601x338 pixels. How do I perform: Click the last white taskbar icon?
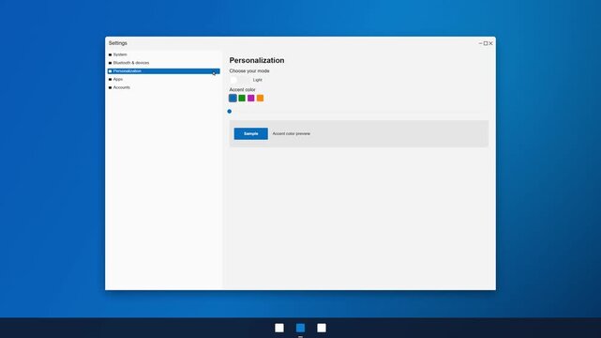[x=322, y=328]
